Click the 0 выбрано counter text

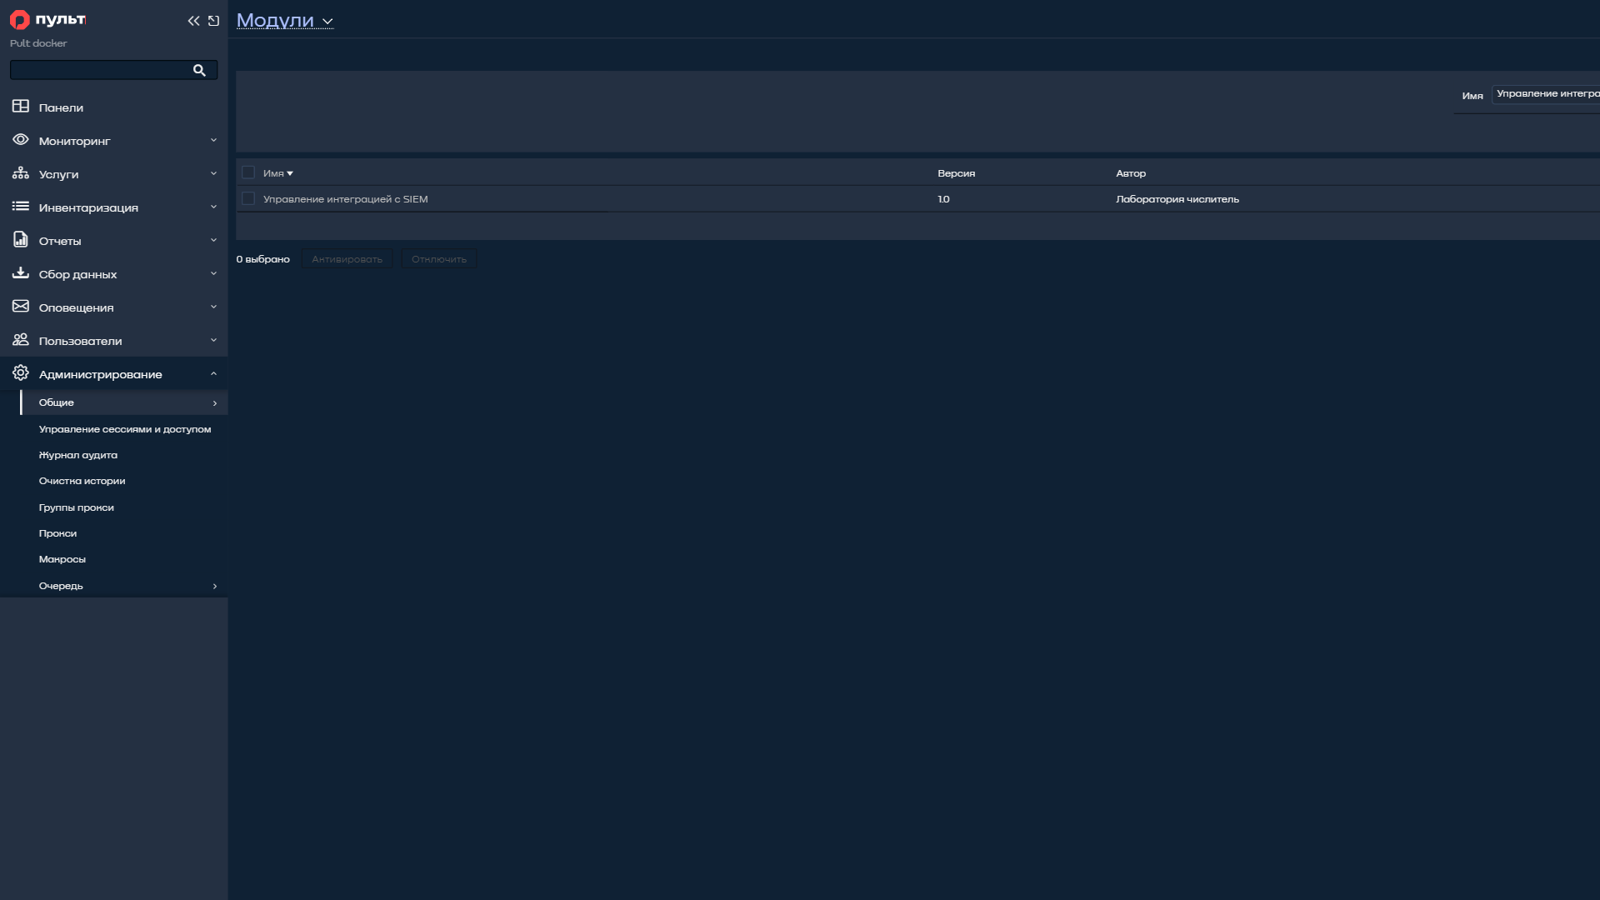pos(262,259)
